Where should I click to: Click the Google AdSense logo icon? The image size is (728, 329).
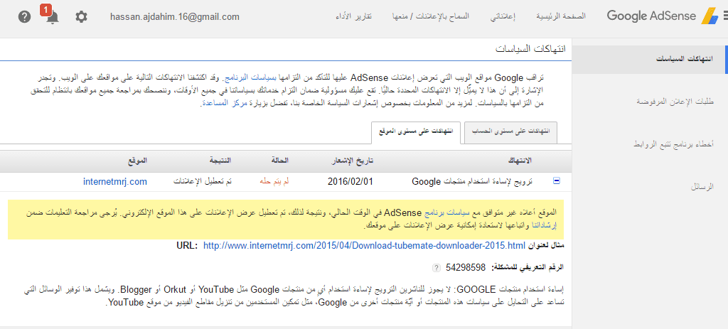(710, 17)
